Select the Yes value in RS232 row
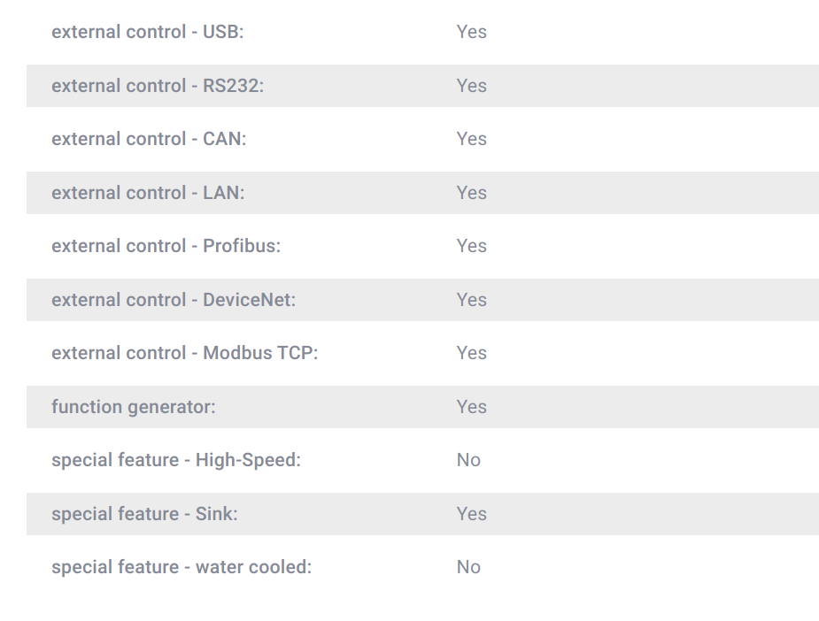The width and height of the screenshot is (819, 621). [x=472, y=86]
